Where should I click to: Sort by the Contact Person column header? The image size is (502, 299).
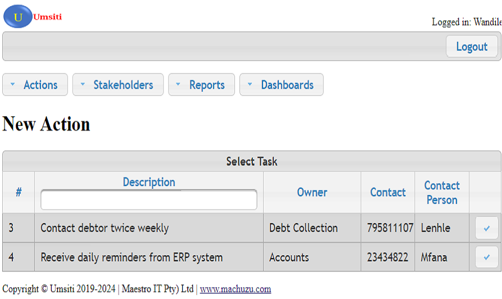[442, 192]
